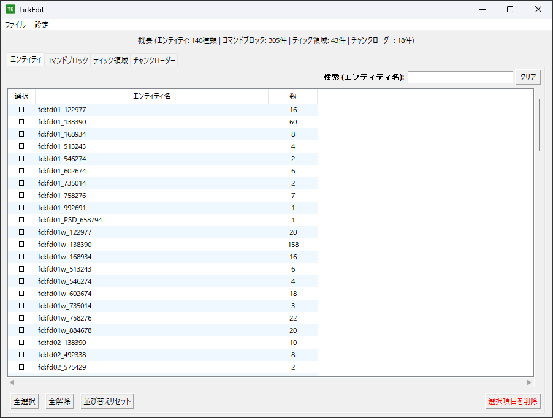This screenshot has width=553, height=418.
Task: Click the TickEdit app icon in title bar
Action: coord(10,10)
